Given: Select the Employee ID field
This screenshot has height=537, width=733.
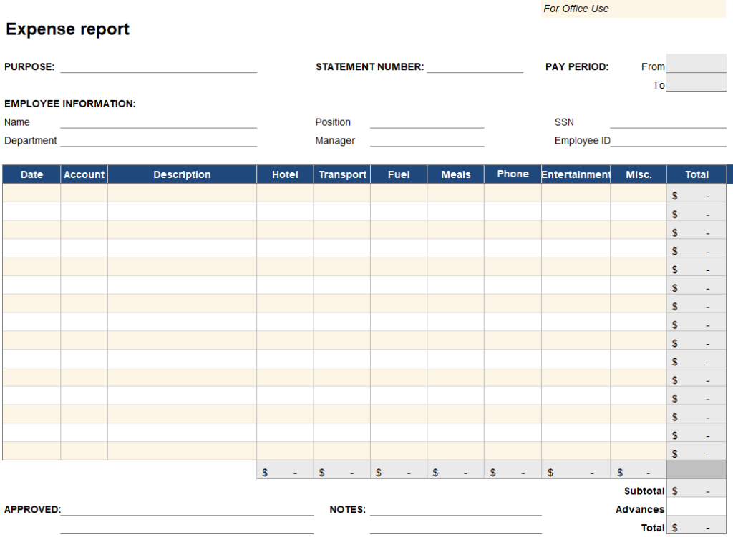Looking at the screenshot, I should click(x=668, y=141).
